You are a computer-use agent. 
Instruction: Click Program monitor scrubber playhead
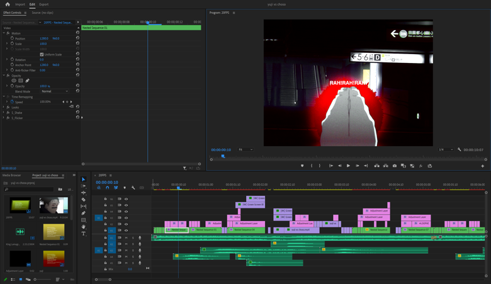click(223, 156)
